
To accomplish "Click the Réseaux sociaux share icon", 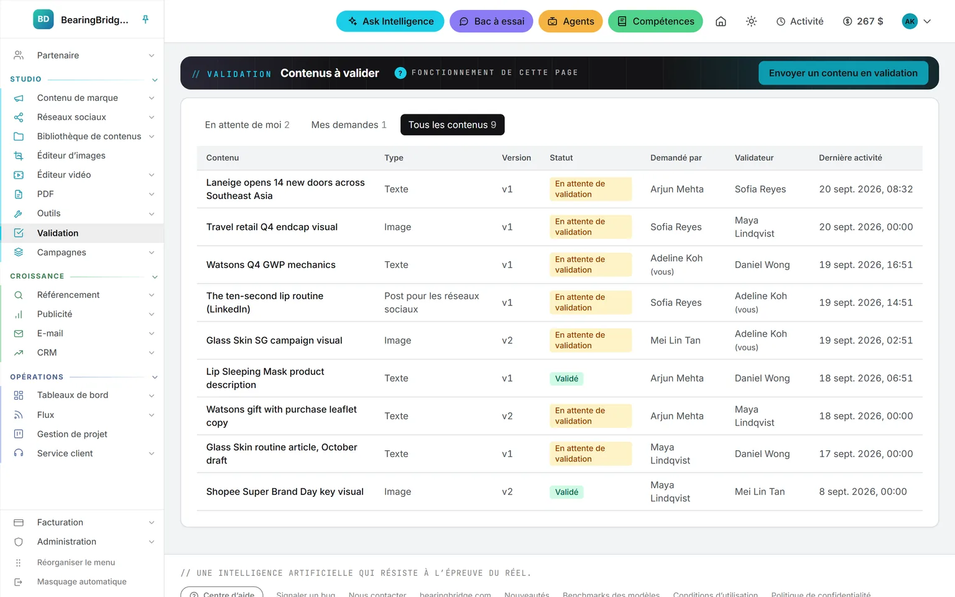I will pyautogui.click(x=19, y=118).
